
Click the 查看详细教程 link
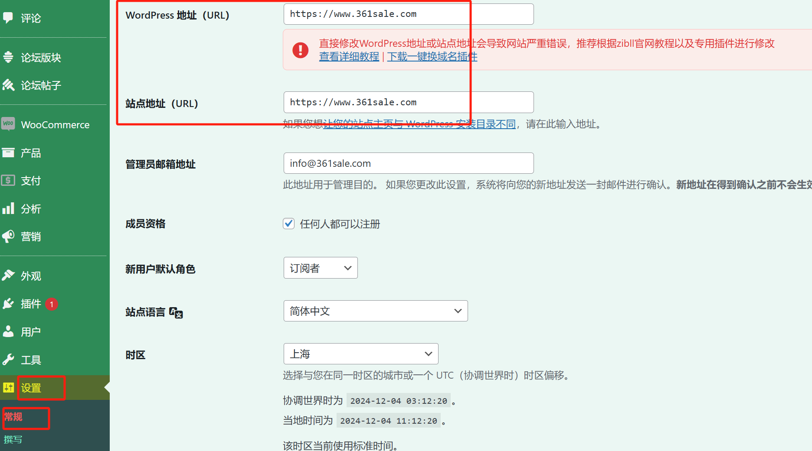tap(349, 56)
